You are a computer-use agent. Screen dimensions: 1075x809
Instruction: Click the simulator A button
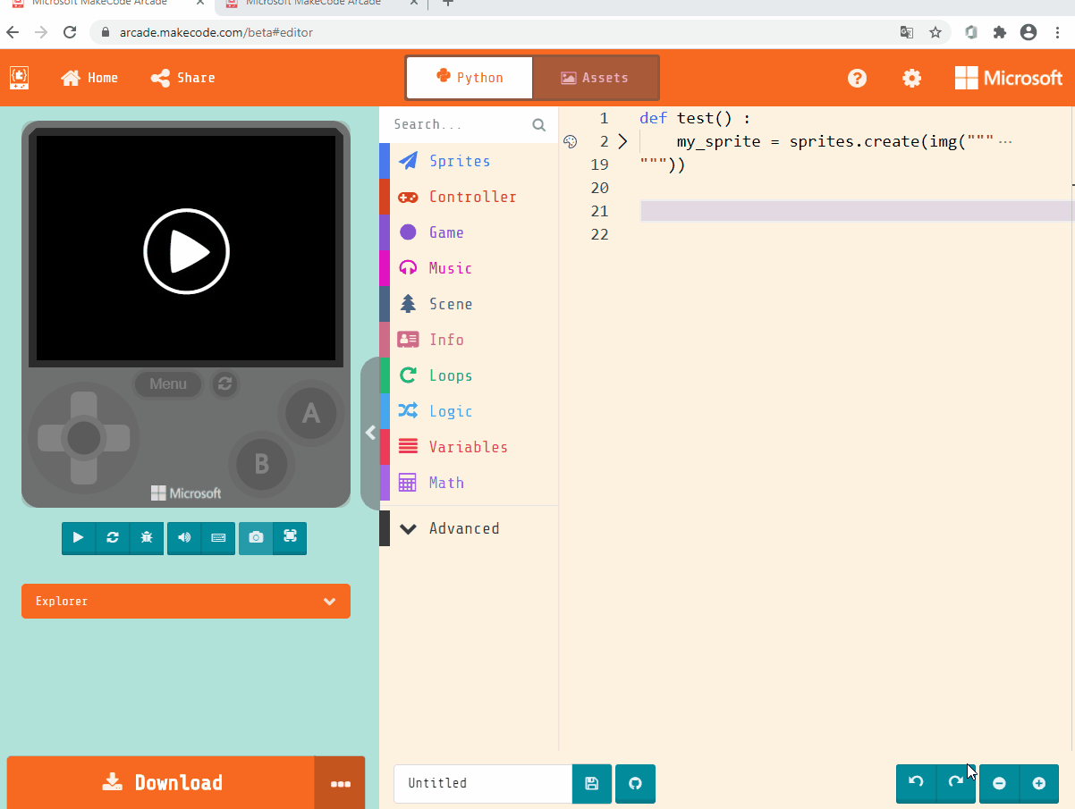point(310,413)
